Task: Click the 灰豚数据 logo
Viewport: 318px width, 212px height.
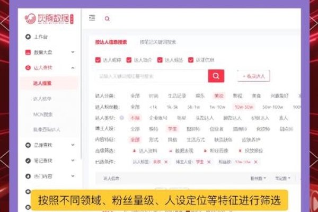Action: (x=49, y=19)
